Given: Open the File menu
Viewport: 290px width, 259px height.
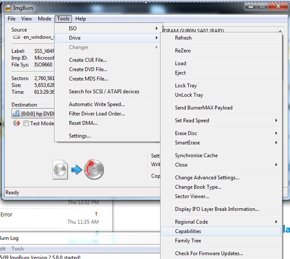Looking at the screenshot, I should [11, 19].
